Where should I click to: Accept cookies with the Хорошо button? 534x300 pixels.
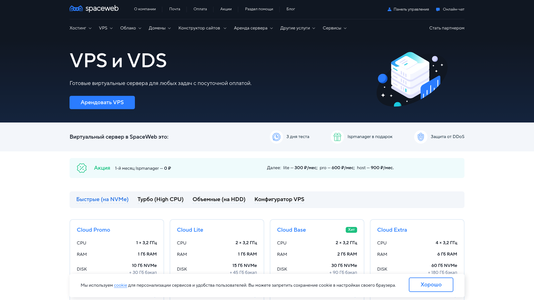coord(431,285)
